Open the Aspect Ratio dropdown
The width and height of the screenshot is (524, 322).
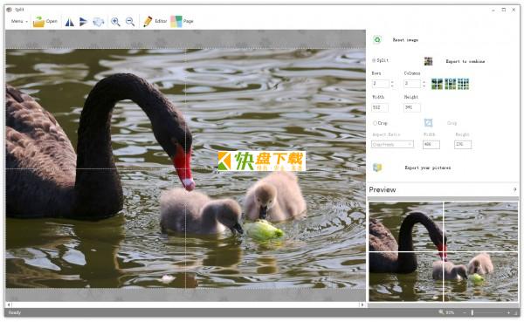pos(393,144)
